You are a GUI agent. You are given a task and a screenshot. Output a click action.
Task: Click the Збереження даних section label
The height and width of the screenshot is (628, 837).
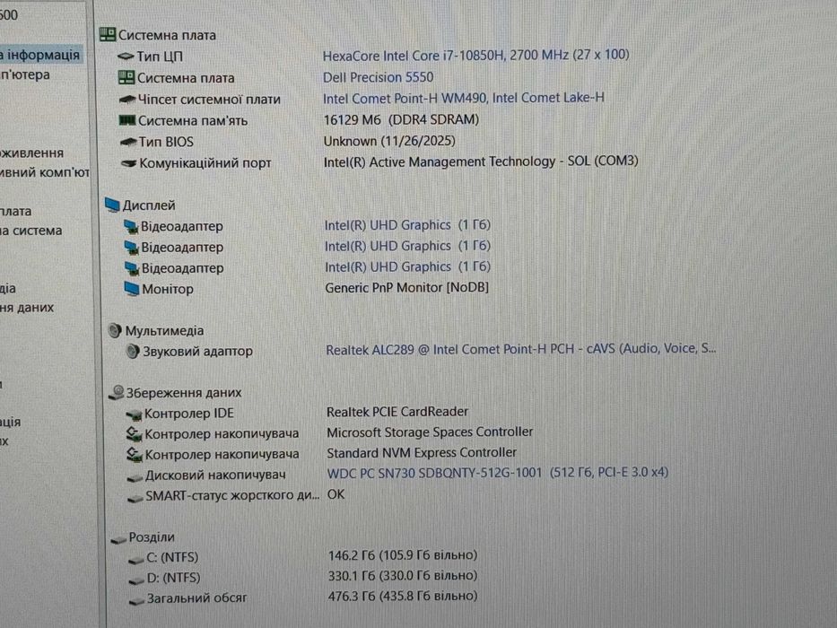[x=184, y=393]
